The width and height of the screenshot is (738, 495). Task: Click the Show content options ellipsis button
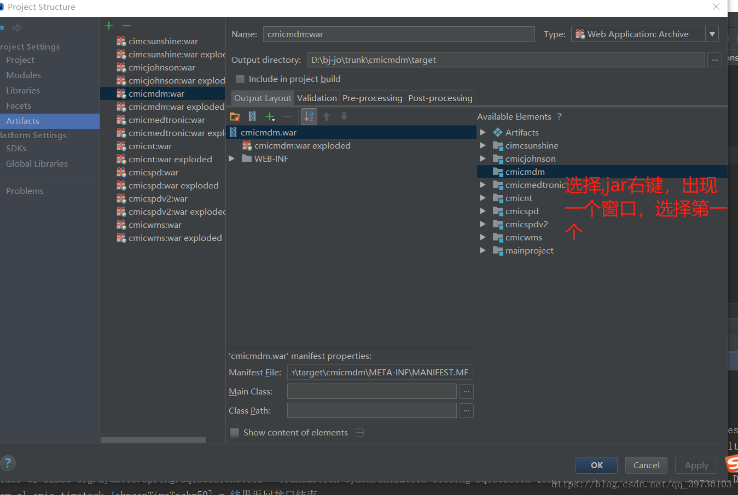click(359, 433)
